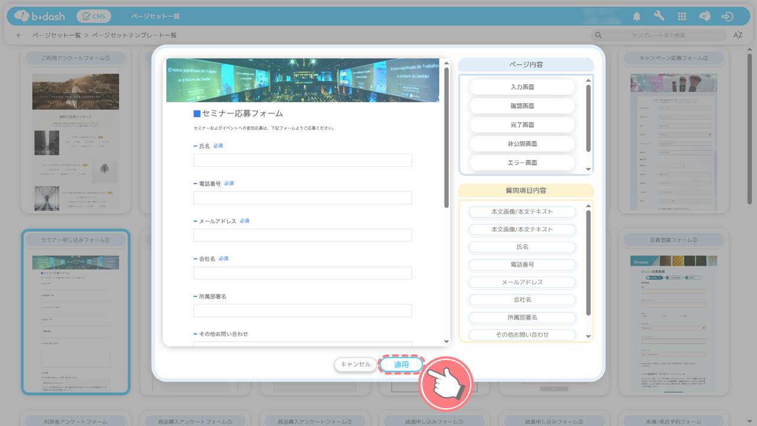
Task: Click the 商品購入アンケートフォーム① template title
Action: [x=195, y=422]
